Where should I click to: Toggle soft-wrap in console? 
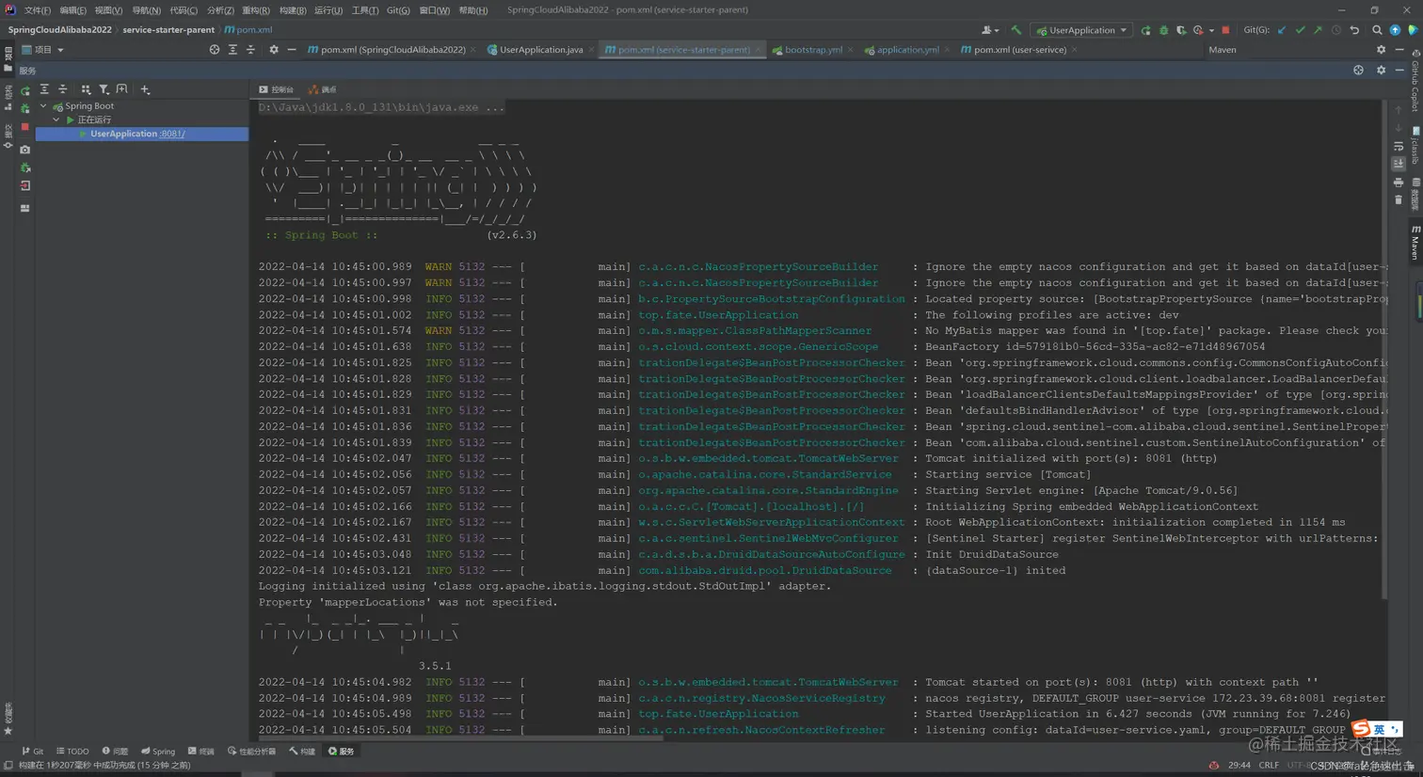tap(1399, 146)
